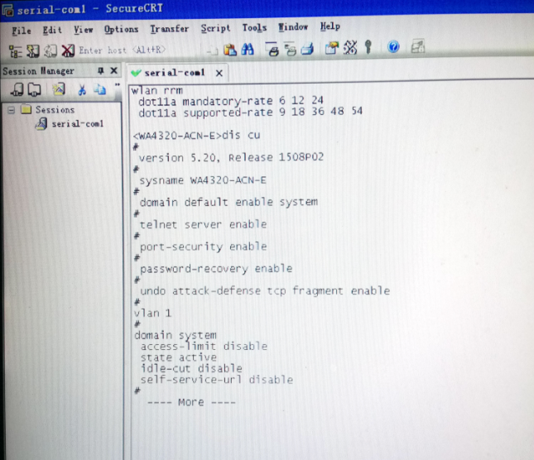Click Copy icon in Session Manager toolbar

point(100,89)
